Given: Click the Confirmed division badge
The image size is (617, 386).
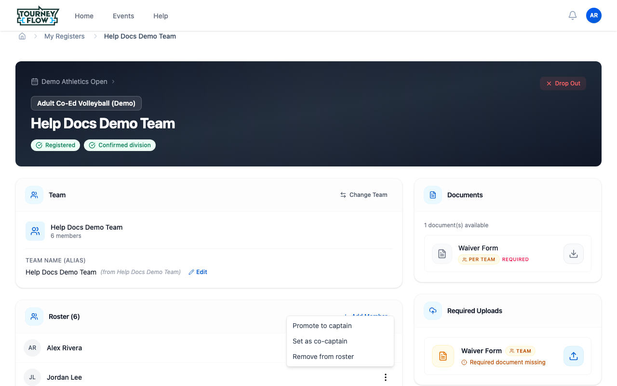Looking at the screenshot, I should [120, 145].
